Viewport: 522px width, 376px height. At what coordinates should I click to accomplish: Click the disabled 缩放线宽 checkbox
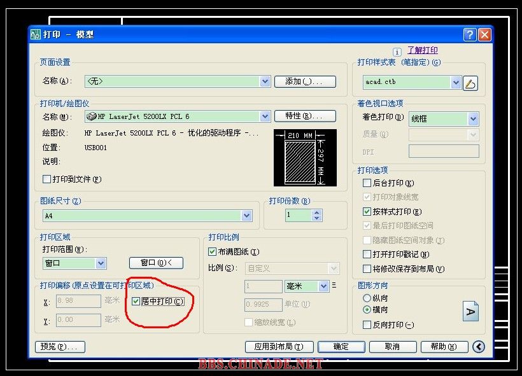(x=248, y=322)
